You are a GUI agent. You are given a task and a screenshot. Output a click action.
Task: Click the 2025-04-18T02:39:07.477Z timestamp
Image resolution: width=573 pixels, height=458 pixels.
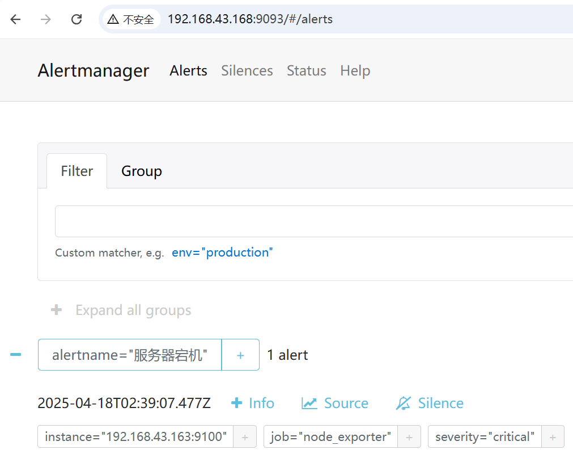click(124, 403)
